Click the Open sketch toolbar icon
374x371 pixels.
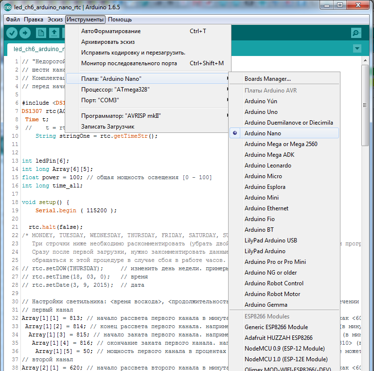click(x=54, y=33)
